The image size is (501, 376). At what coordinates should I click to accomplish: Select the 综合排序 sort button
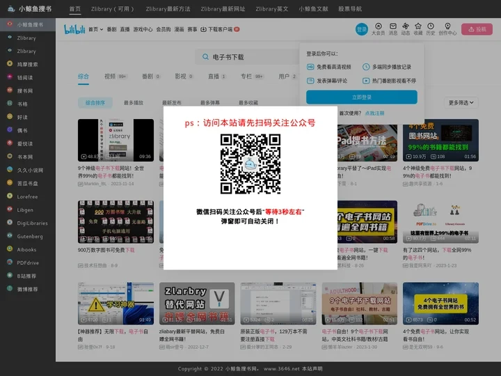(x=95, y=102)
